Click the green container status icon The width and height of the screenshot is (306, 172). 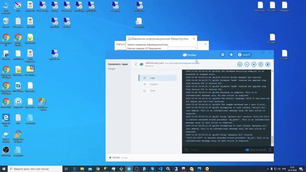142,64
